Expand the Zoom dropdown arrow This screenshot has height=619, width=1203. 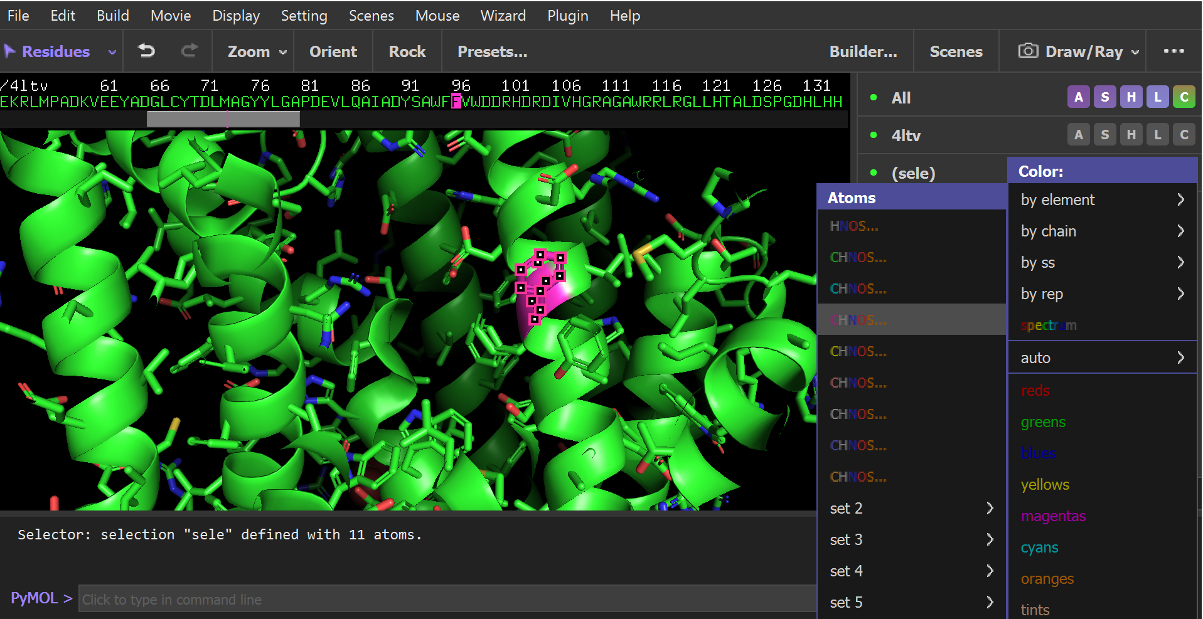[x=283, y=52]
